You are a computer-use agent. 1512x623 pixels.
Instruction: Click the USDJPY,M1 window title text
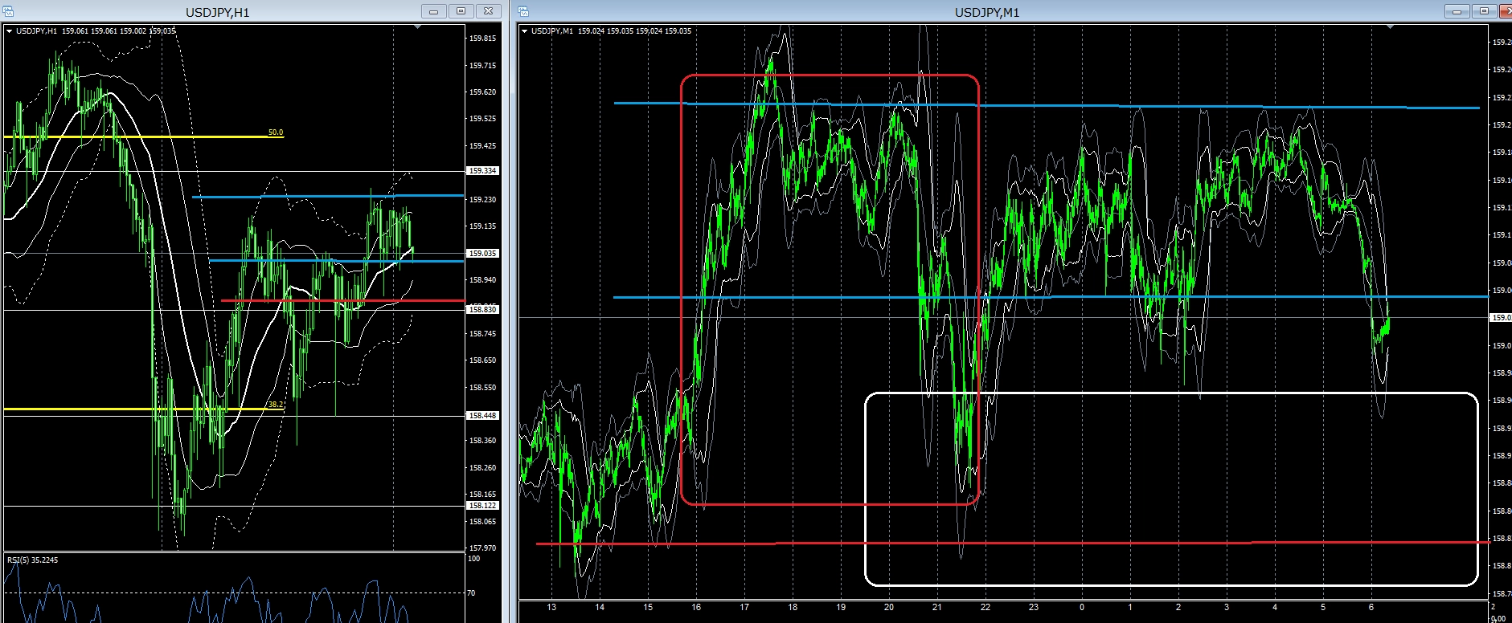[x=987, y=12]
